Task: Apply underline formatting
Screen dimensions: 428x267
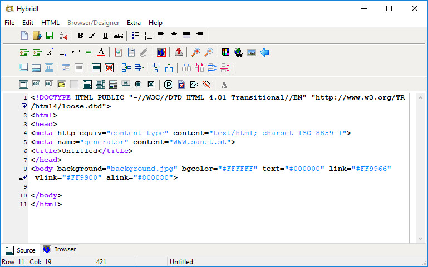Action: [105, 36]
